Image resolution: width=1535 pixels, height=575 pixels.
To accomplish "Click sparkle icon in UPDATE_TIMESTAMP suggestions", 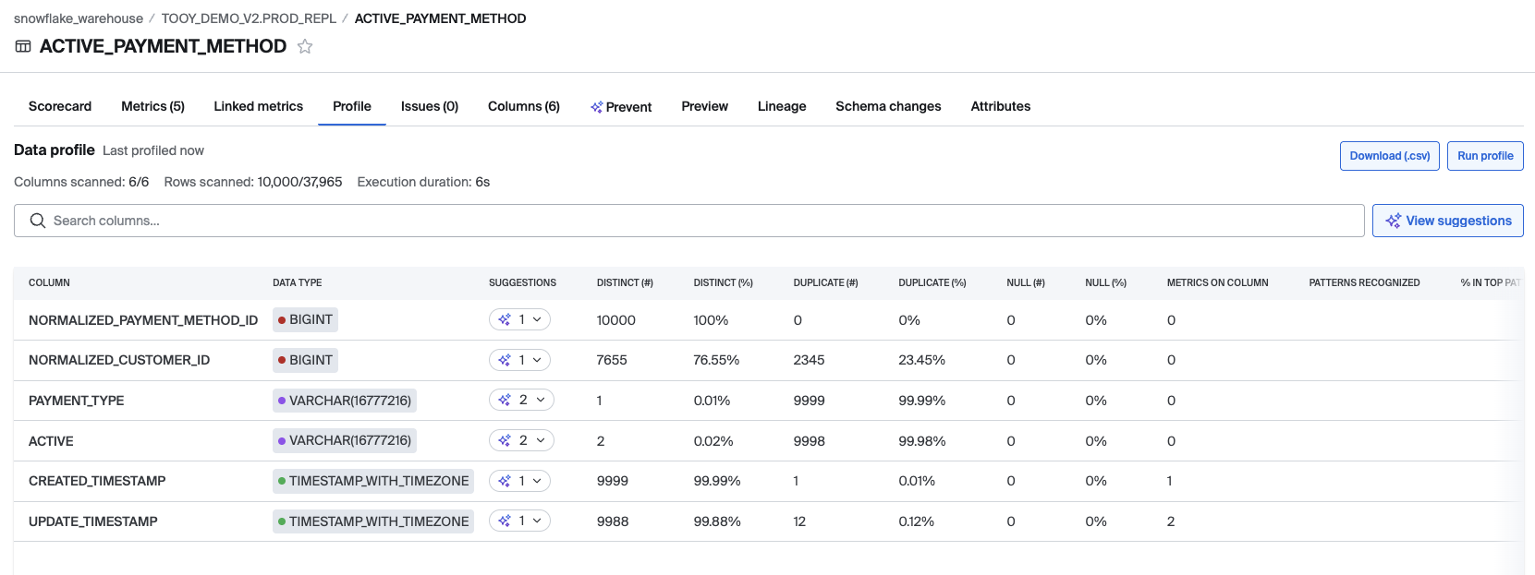I will click(505, 521).
